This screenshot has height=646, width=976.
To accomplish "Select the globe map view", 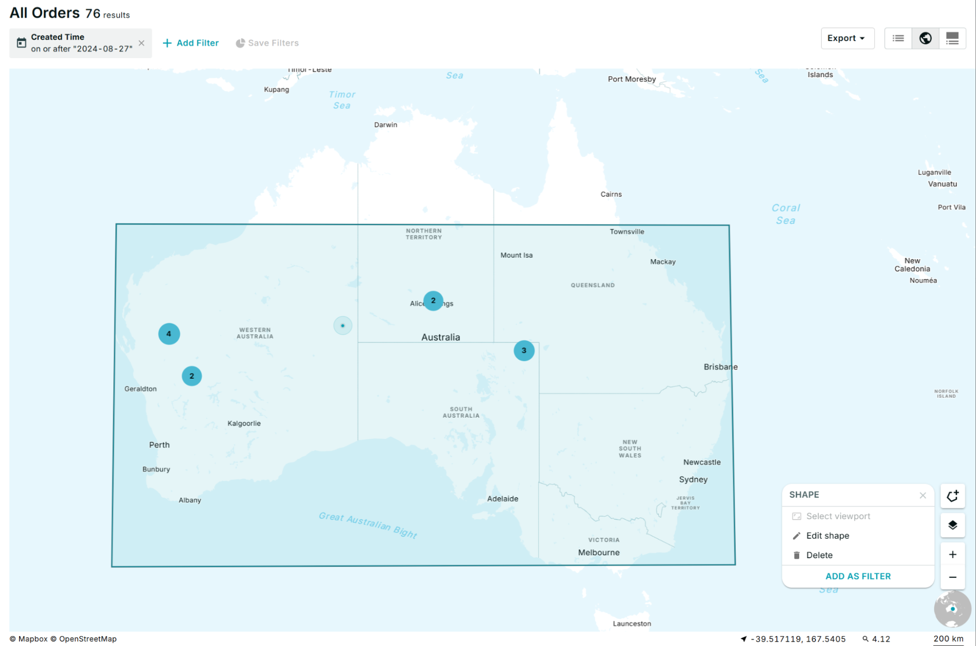I will [925, 38].
